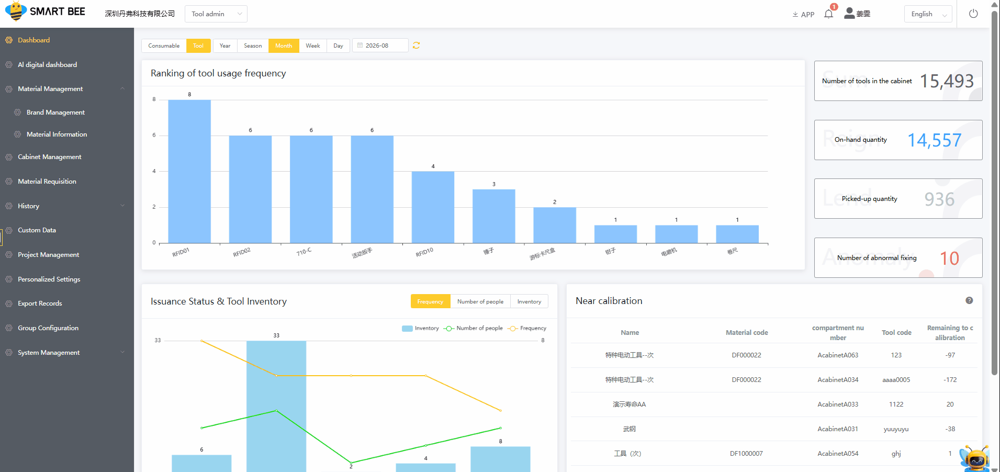Click the 2026-08 date input field
Viewport: 1000px width, 472px height.
(380, 46)
